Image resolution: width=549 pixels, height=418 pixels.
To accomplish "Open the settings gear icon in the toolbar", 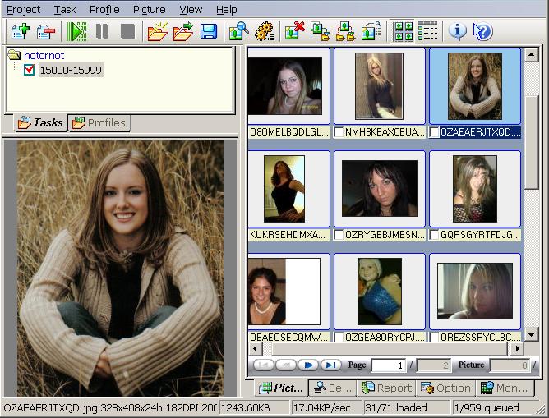I will (x=264, y=32).
